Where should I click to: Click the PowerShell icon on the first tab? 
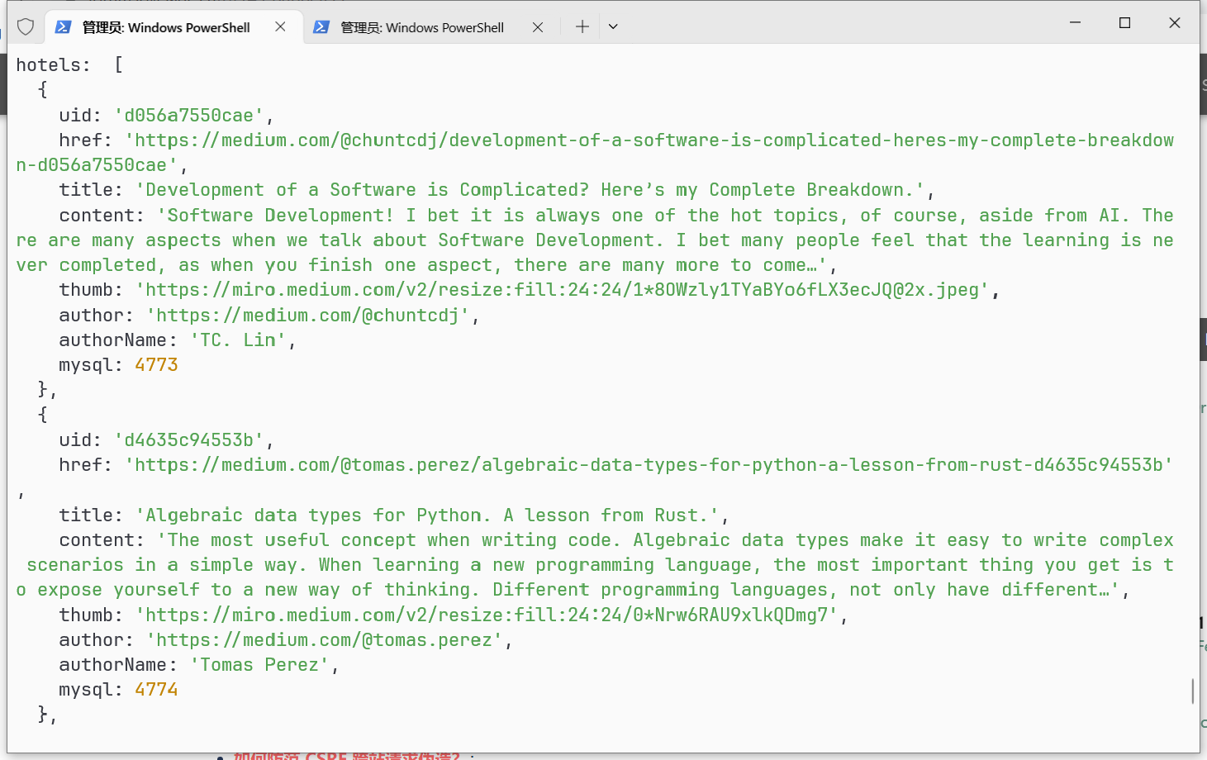(x=63, y=27)
